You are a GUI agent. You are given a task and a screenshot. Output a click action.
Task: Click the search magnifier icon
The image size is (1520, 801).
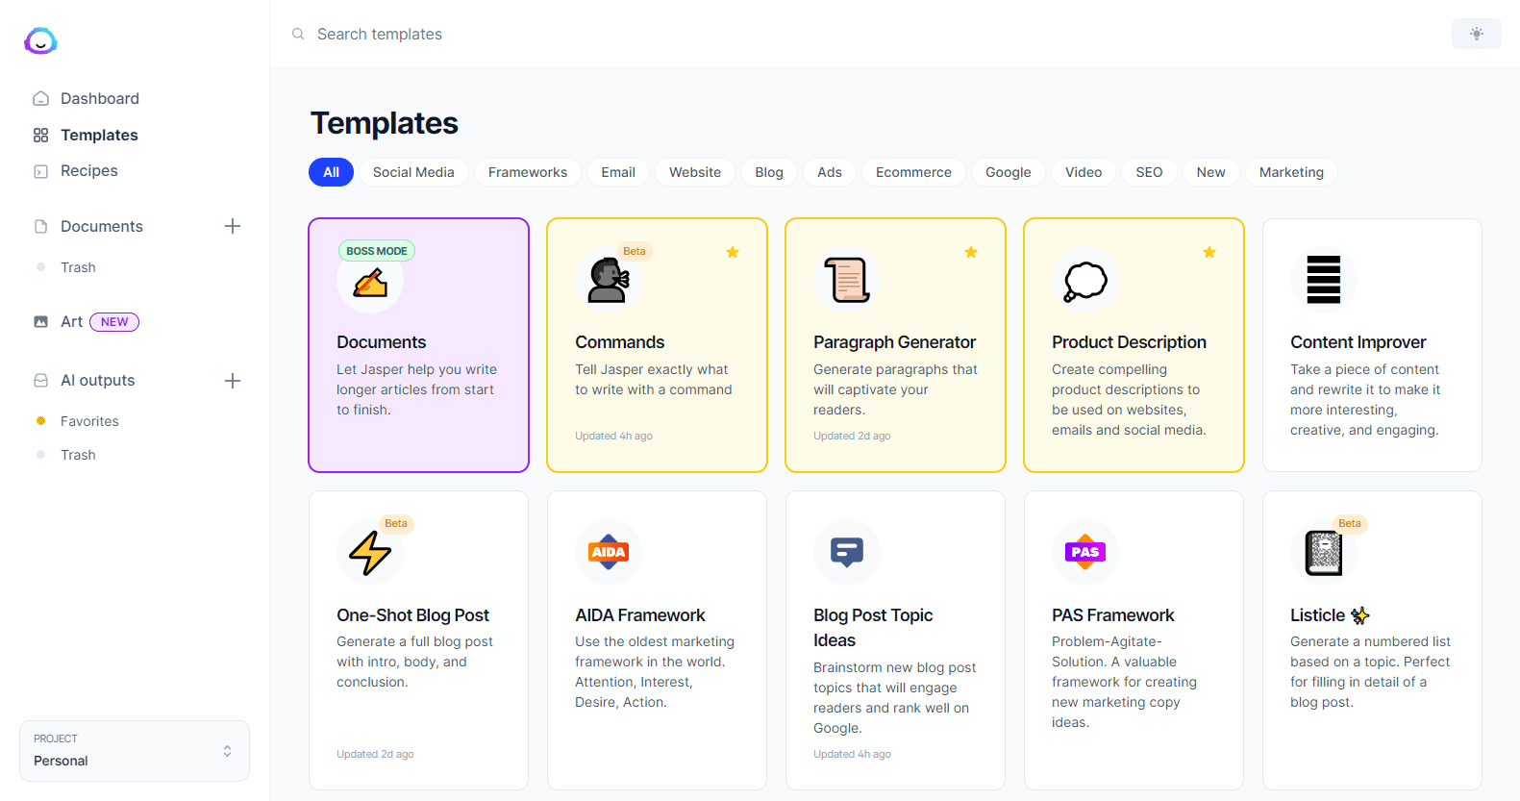(298, 34)
